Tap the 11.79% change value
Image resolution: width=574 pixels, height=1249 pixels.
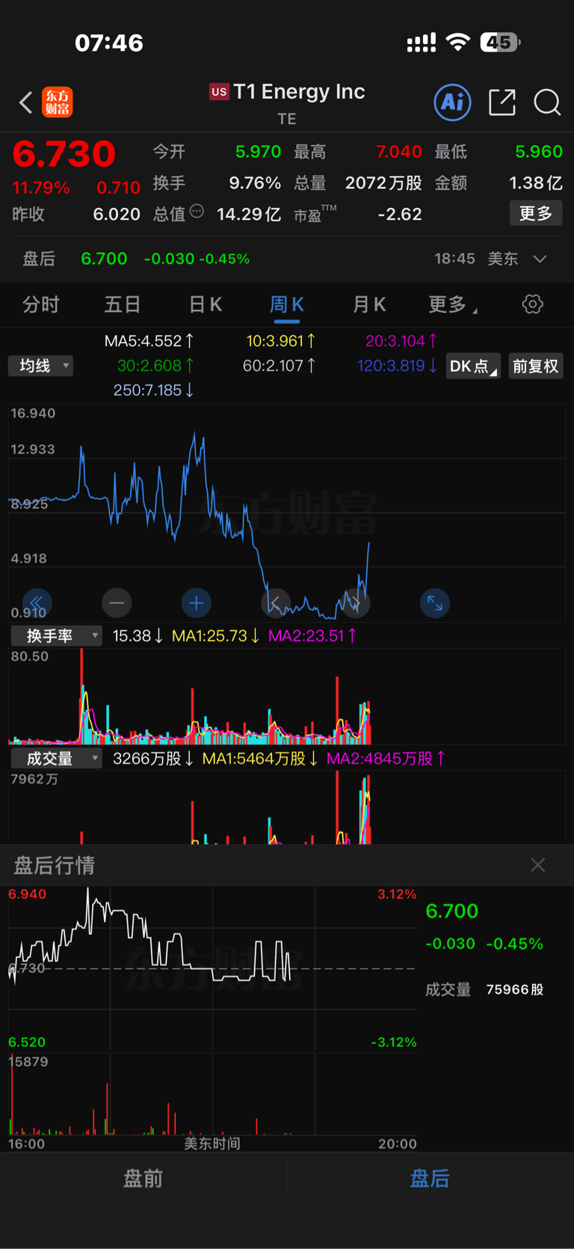tap(40, 187)
